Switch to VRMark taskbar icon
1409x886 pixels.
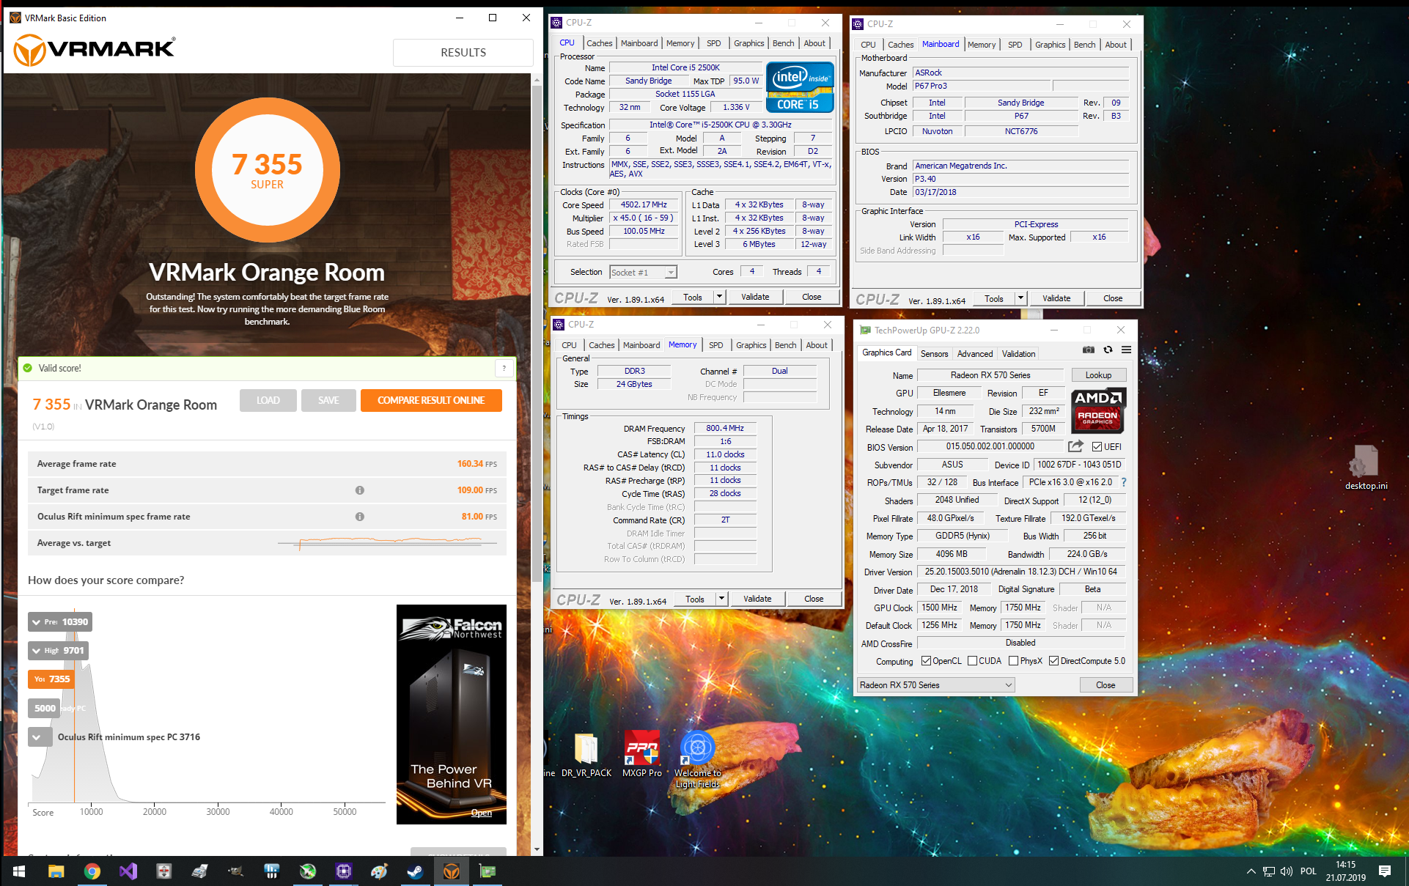[x=451, y=871]
